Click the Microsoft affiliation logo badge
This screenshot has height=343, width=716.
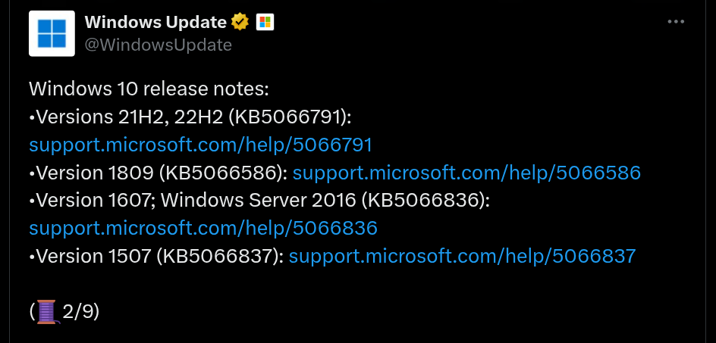pyautogui.click(x=265, y=22)
